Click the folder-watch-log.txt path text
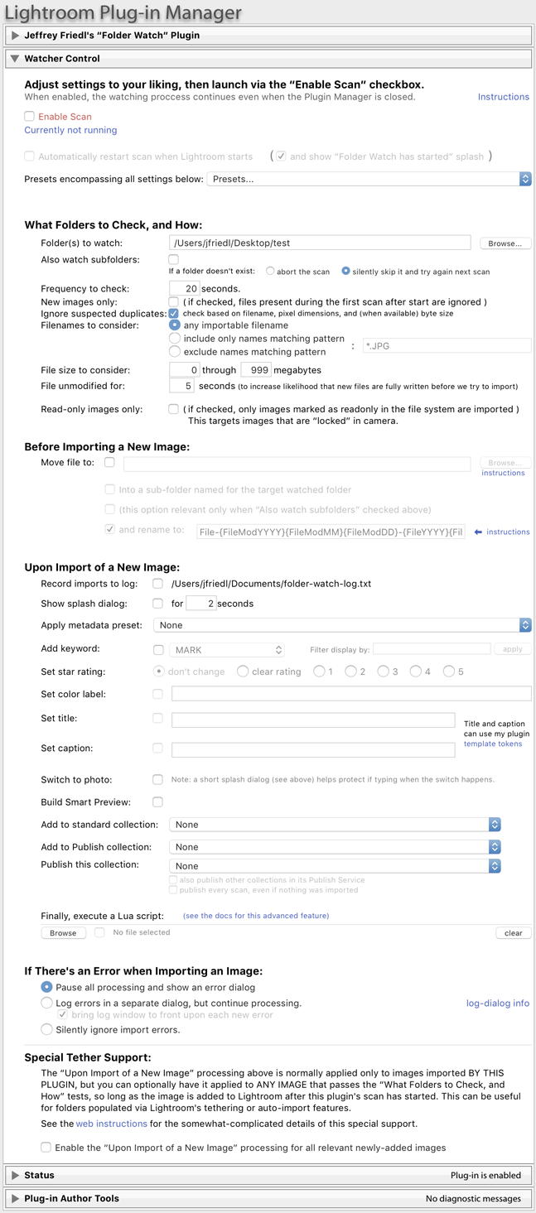536x1213 pixels. tap(271, 584)
